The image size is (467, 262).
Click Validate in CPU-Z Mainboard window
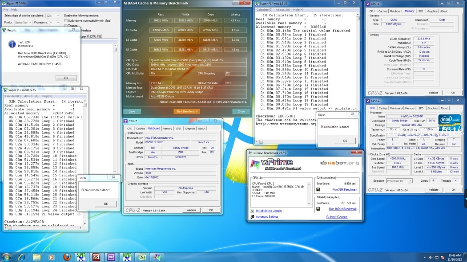[x=191, y=210]
